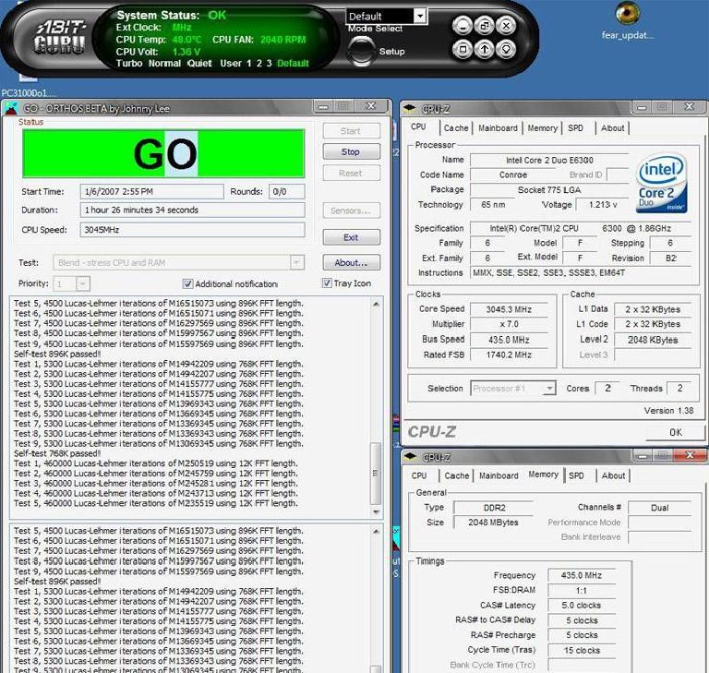
Task: Click the CPU Speed 3045MHz field
Action: tap(192, 230)
